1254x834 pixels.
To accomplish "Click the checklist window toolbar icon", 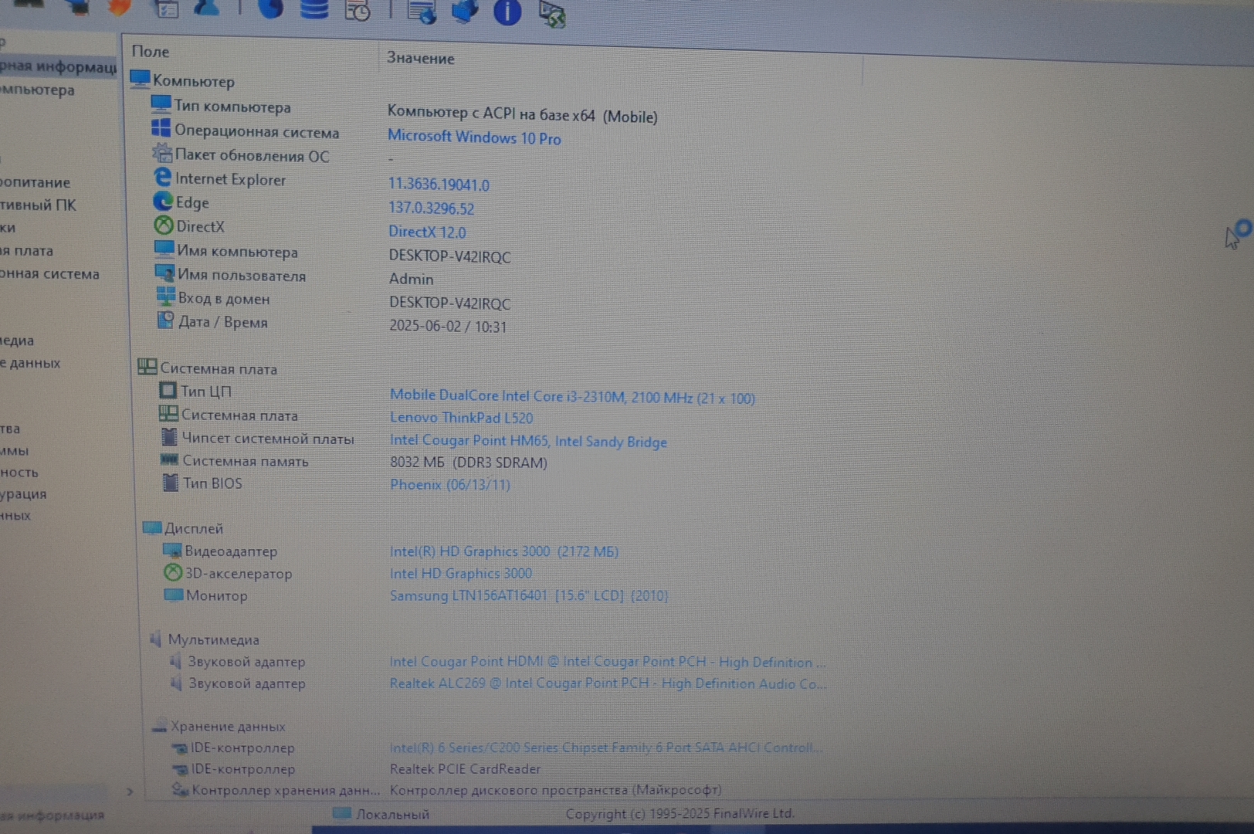I will (166, 8).
